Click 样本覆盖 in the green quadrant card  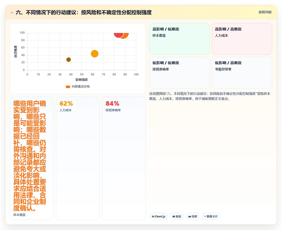[x=159, y=35]
